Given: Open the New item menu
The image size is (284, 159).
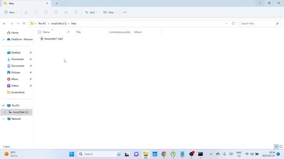Looking at the screenshot, I should point(11,12).
